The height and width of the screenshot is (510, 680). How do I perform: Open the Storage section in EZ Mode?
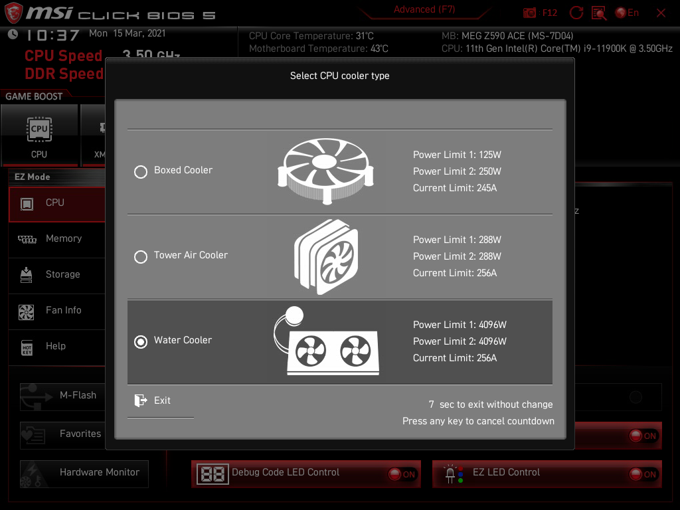57,275
